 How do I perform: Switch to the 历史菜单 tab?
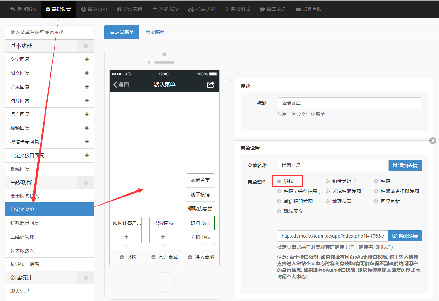[x=155, y=32]
